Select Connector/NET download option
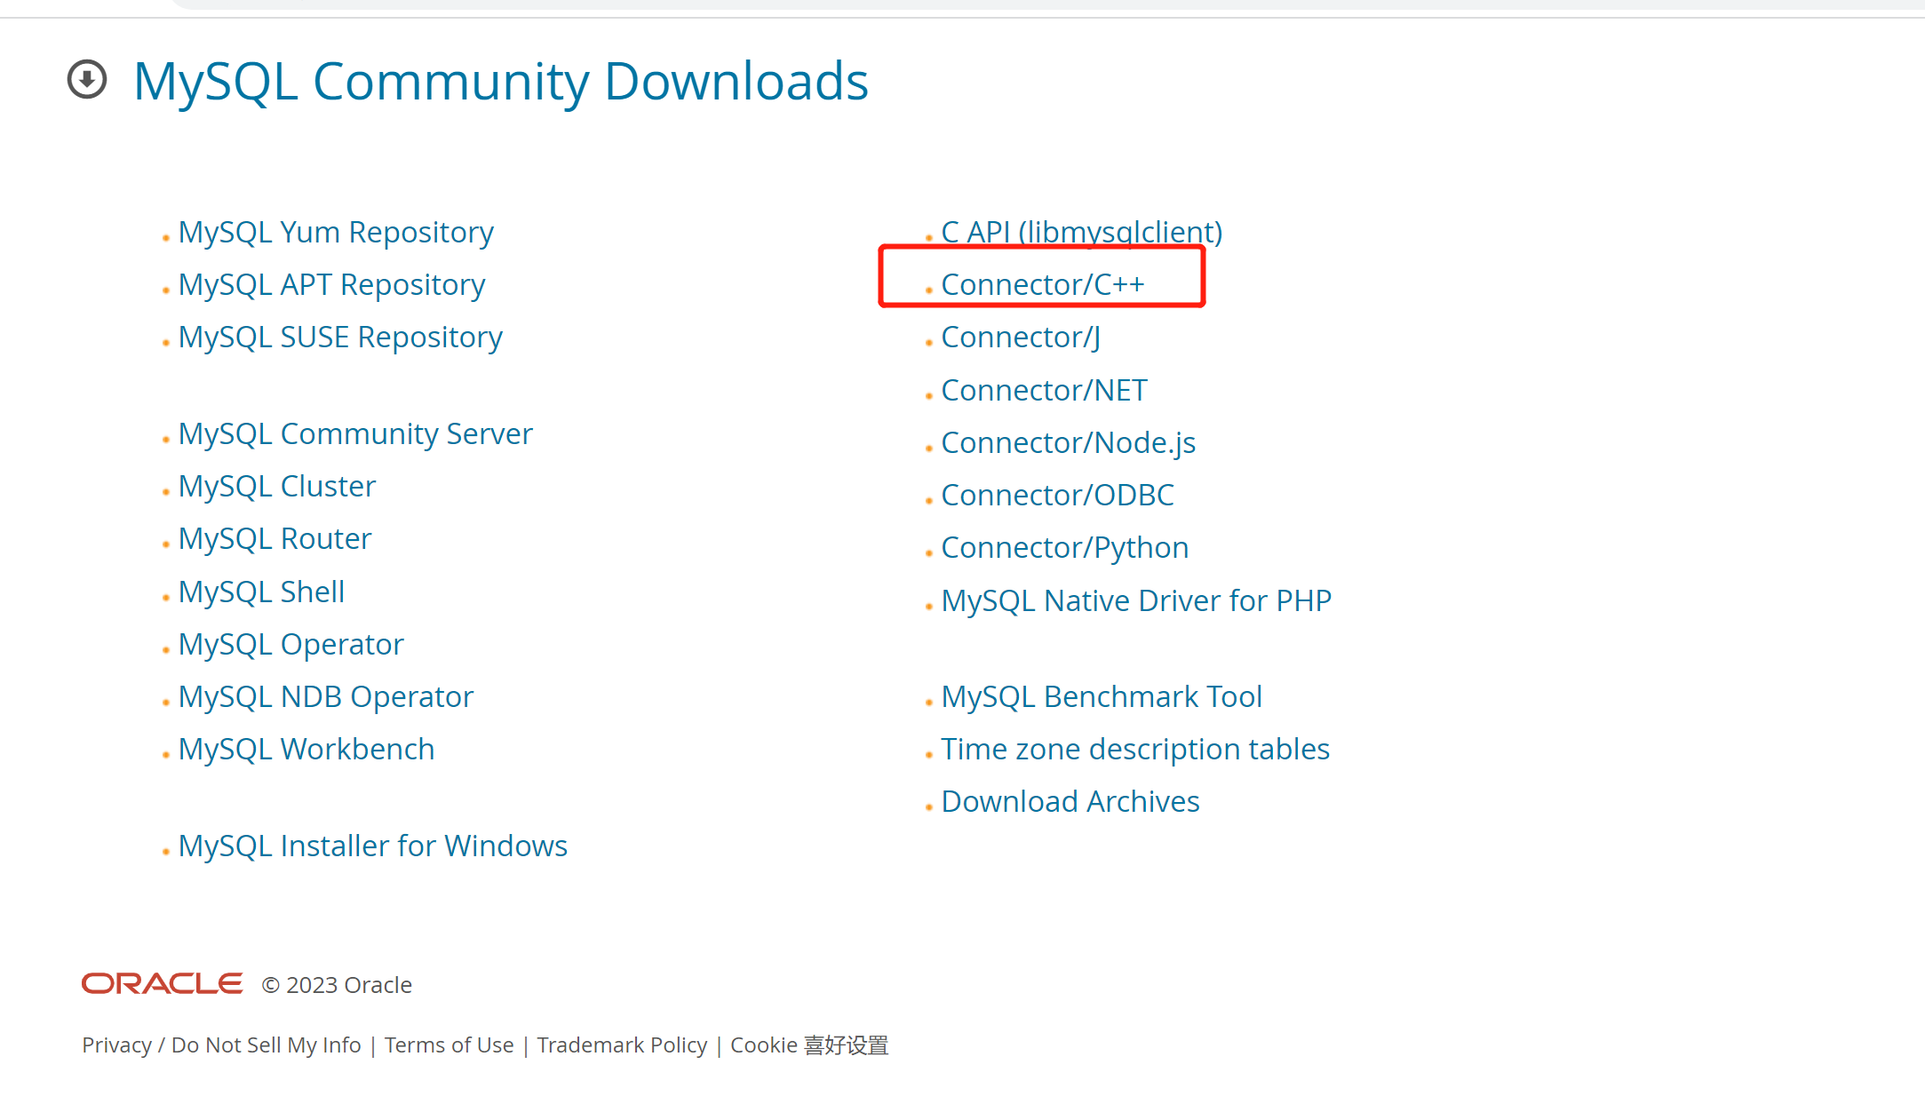The width and height of the screenshot is (1925, 1120). pyautogui.click(x=1044, y=389)
